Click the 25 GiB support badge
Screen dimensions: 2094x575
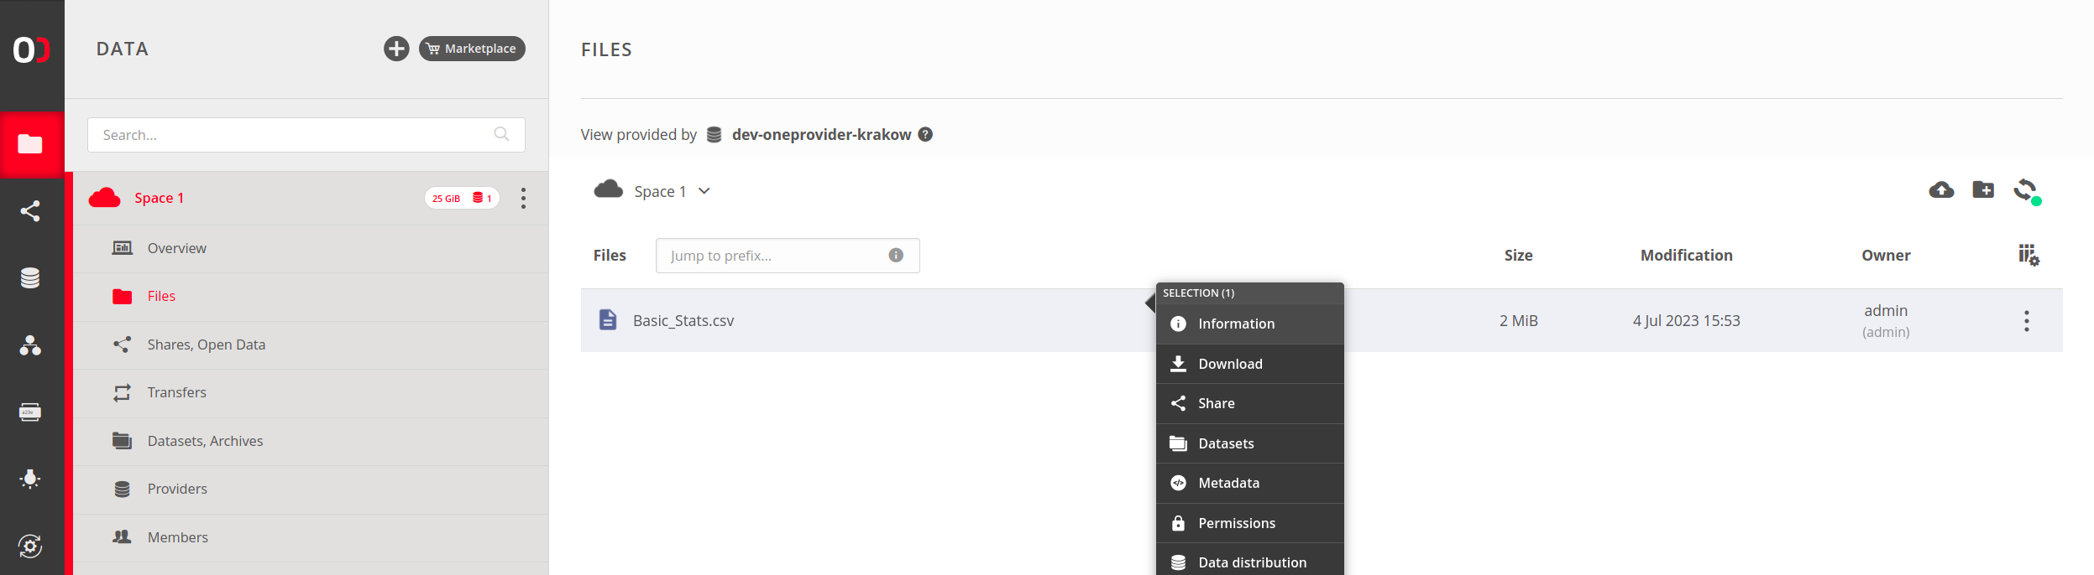tap(462, 198)
